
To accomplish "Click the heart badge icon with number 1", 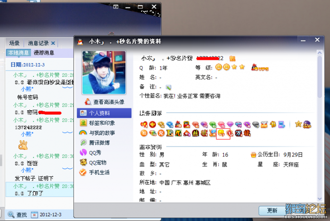I will coord(144,124).
